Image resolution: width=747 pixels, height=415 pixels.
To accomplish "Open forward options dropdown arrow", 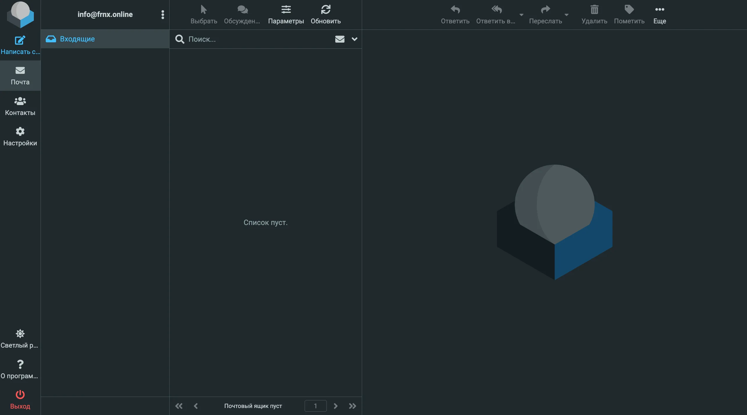I will [x=566, y=15].
